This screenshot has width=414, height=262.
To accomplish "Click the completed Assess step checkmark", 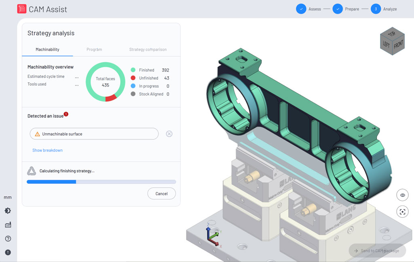I will (301, 9).
